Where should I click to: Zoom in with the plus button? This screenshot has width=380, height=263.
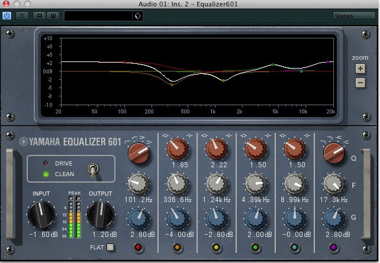[360, 69]
